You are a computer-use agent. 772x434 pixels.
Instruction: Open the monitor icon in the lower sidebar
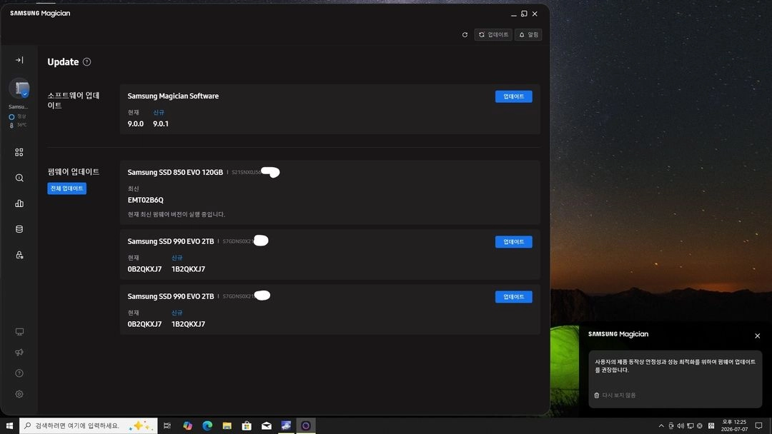19,332
